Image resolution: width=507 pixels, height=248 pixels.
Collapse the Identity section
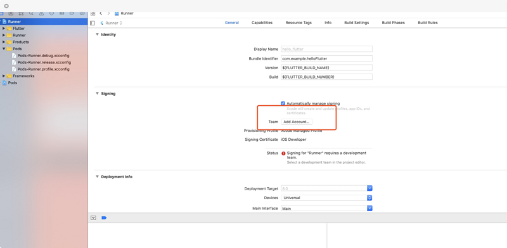click(x=97, y=34)
